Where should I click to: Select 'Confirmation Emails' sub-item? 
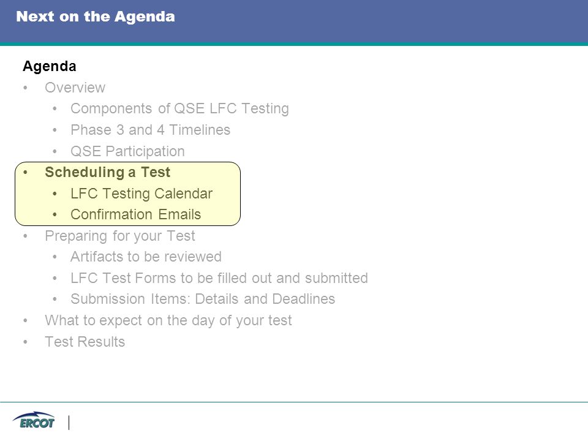136,214
